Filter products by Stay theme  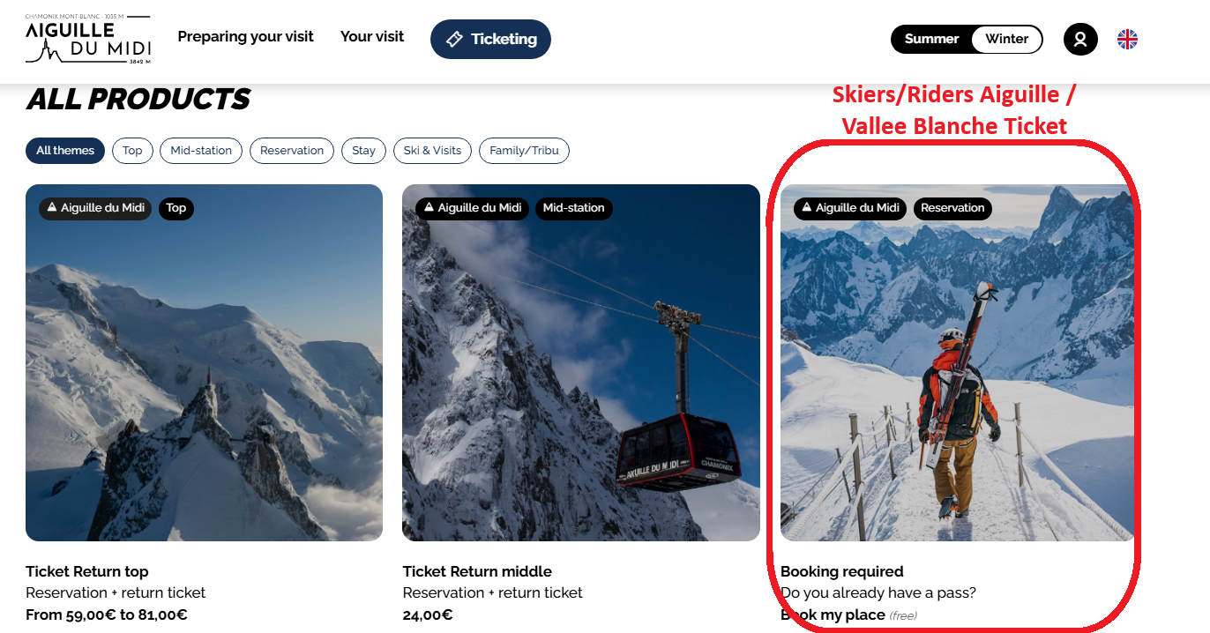tap(363, 151)
